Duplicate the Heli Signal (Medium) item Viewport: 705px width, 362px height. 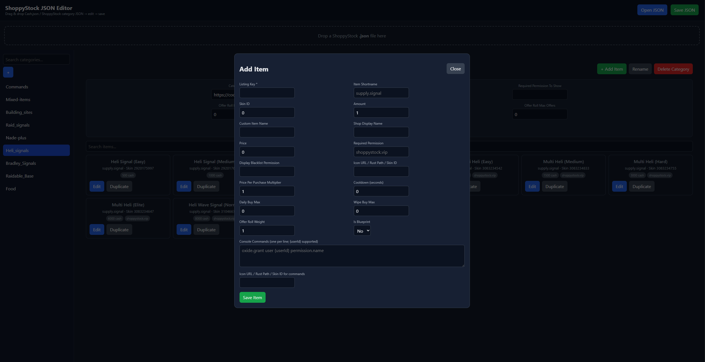coord(206,186)
